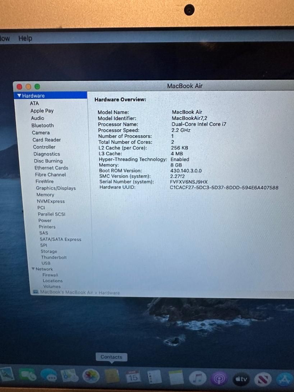
Task: Collapse the Network disclosure triangle
Action: click(33, 269)
